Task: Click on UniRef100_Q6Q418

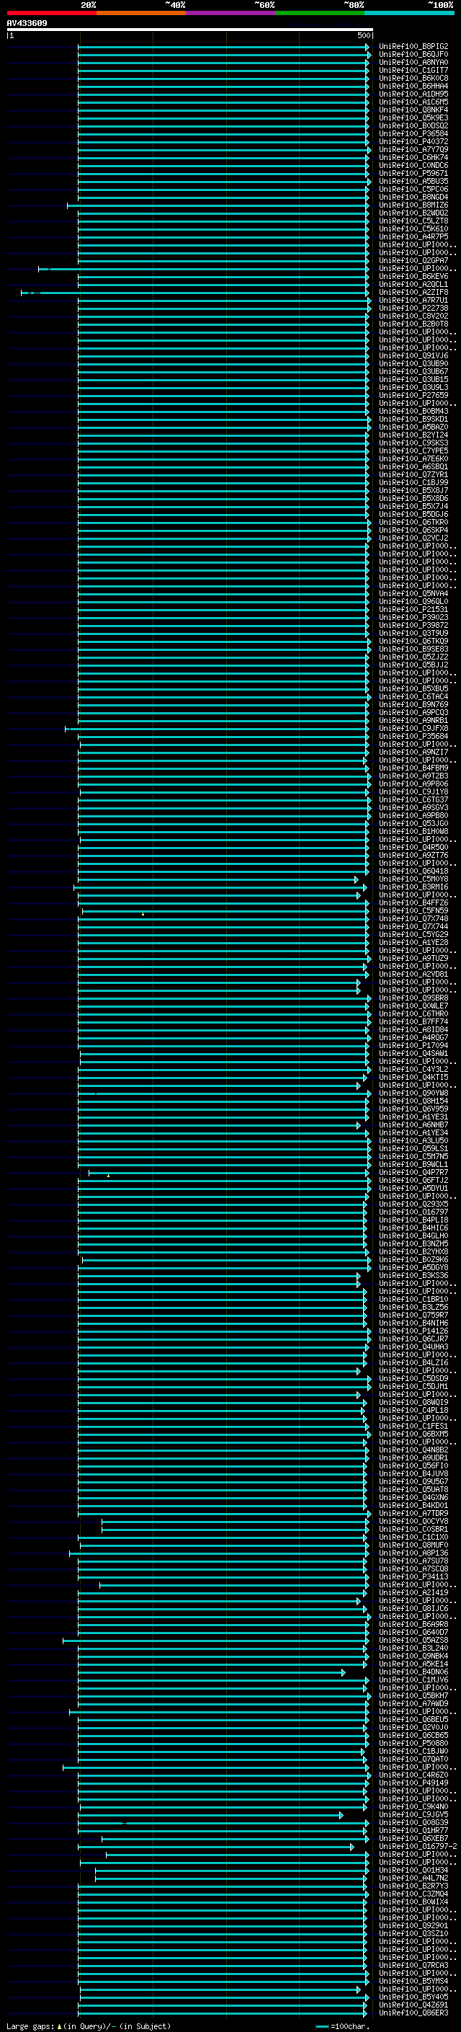Action: coord(413,871)
